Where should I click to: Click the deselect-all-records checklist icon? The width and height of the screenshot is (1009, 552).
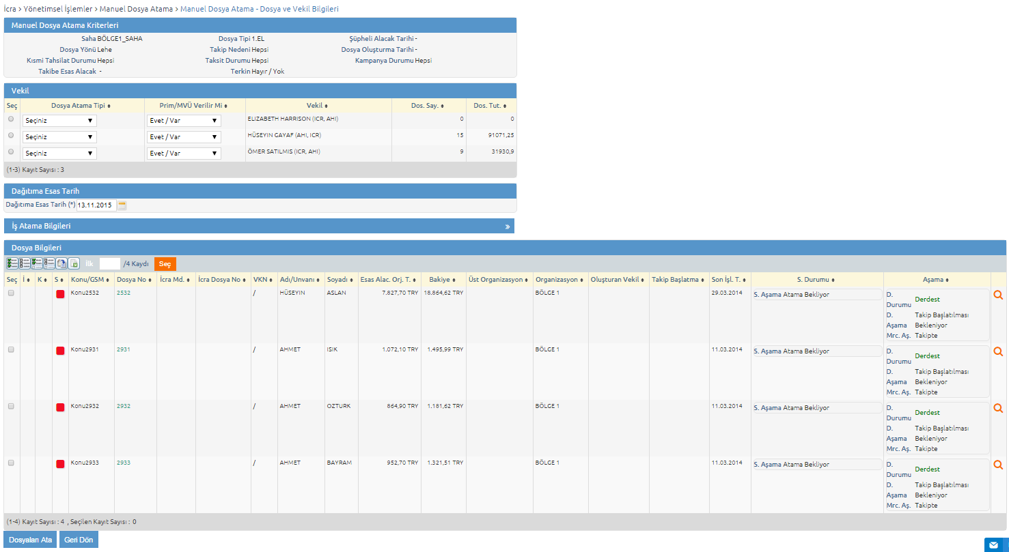point(25,263)
